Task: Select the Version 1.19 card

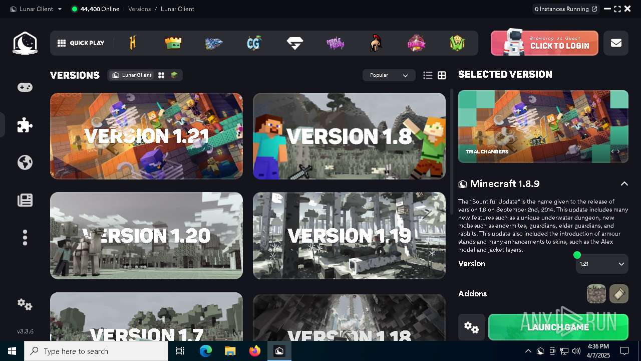Action: click(349, 236)
